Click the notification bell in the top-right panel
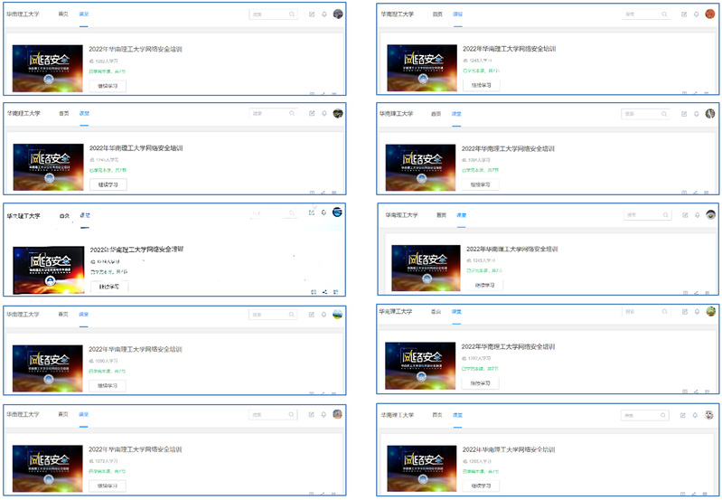722x500 pixels. [696, 14]
